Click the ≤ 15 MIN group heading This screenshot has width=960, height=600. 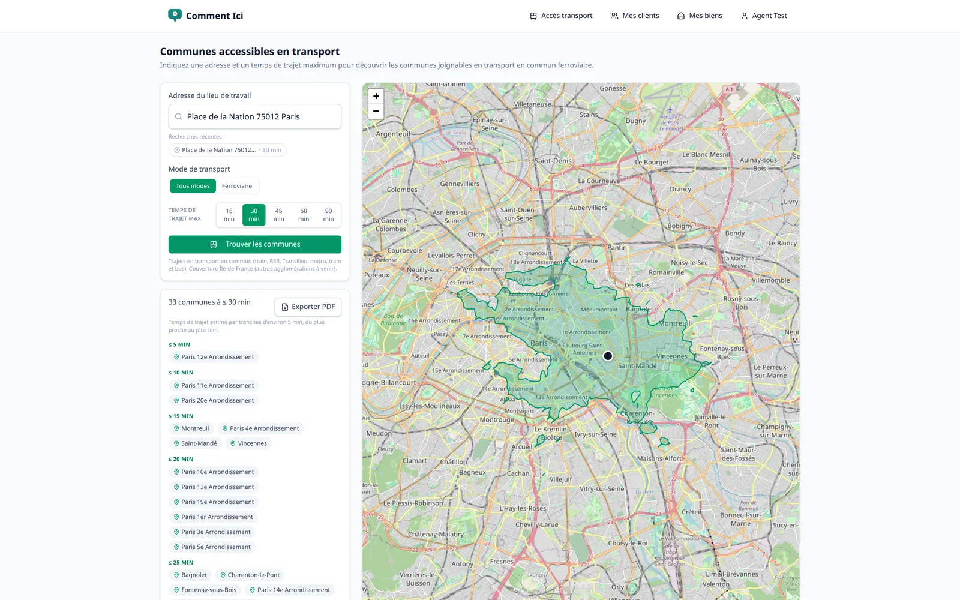pos(181,416)
